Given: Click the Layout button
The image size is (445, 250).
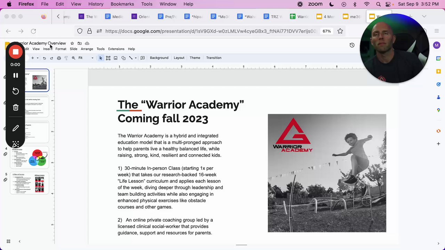Looking at the screenshot, I should [179, 58].
